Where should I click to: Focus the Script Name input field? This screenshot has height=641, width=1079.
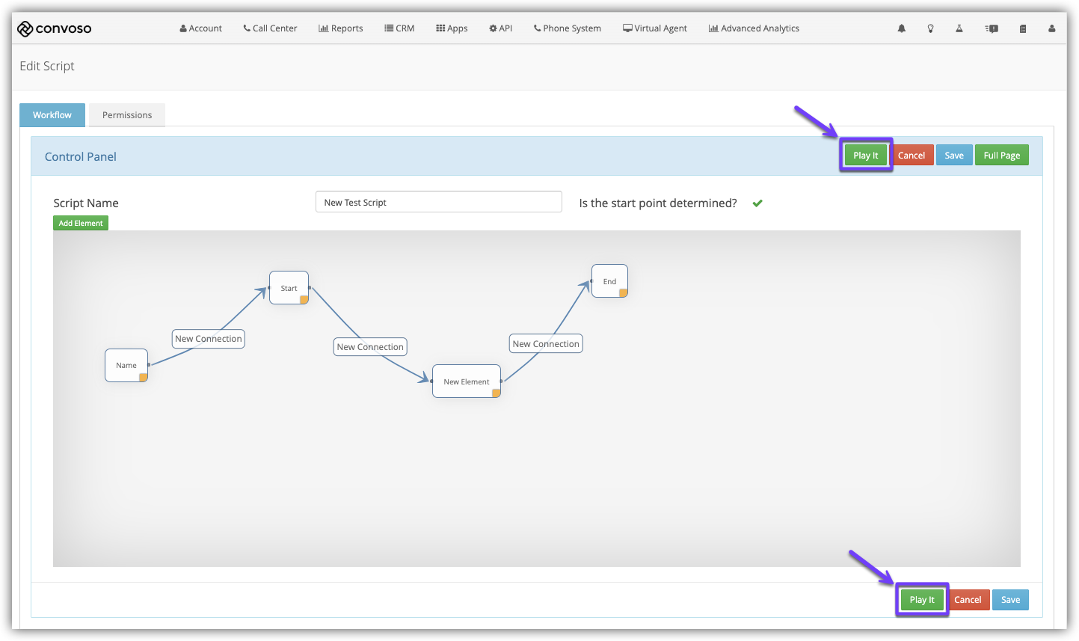(x=438, y=202)
